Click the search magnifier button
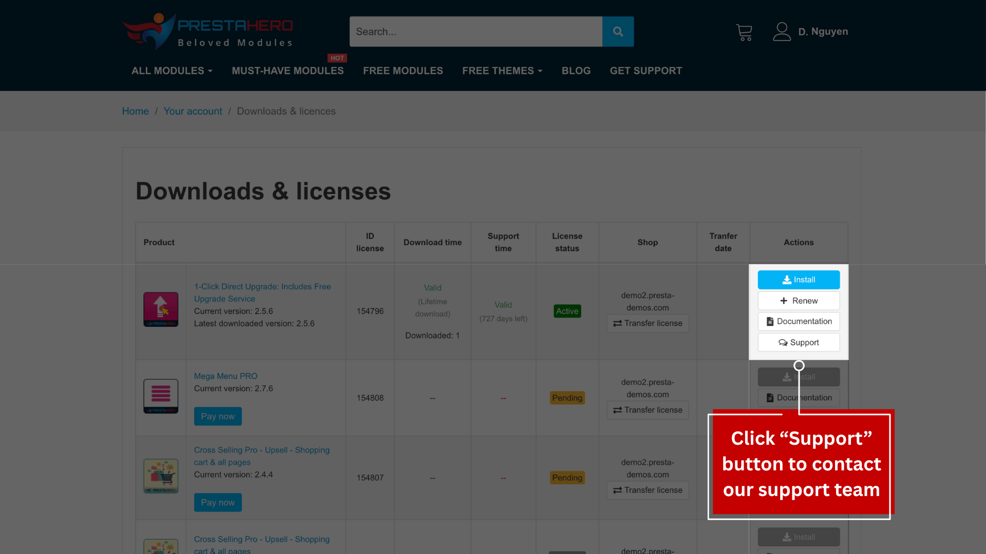The width and height of the screenshot is (986, 554). pyautogui.click(x=618, y=32)
